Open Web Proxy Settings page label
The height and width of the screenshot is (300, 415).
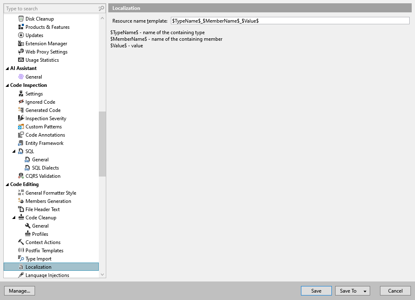coord(46,51)
